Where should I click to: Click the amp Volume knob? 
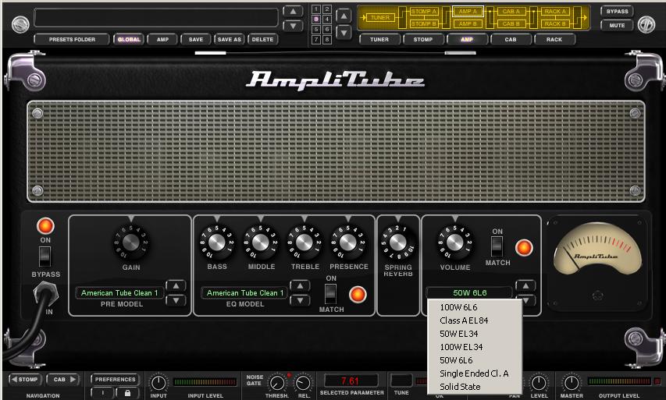[x=454, y=242]
